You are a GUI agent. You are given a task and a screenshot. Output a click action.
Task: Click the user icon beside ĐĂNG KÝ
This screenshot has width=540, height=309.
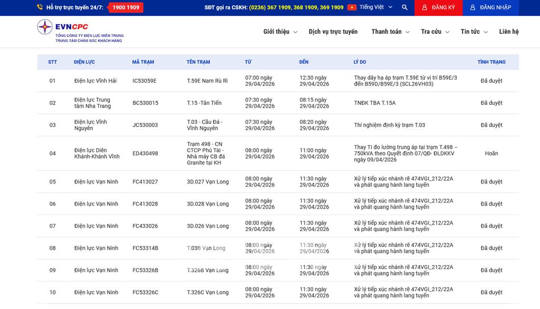(425, 7)
